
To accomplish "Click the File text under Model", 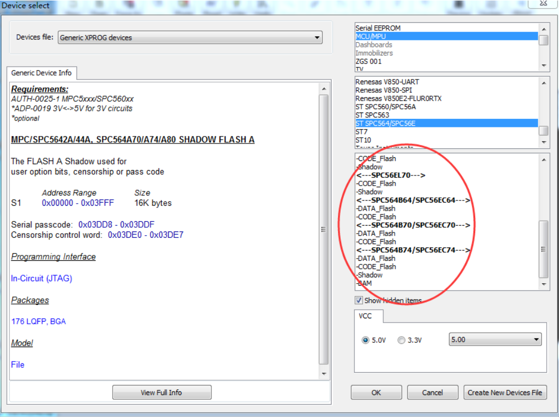I will tap(18, 365).
